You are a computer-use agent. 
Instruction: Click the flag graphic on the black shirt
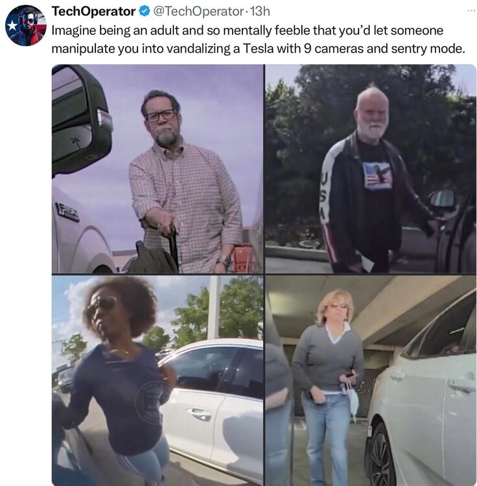(377, 176)
